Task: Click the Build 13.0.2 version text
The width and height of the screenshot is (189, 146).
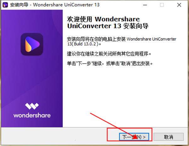Action: point(85,44)
